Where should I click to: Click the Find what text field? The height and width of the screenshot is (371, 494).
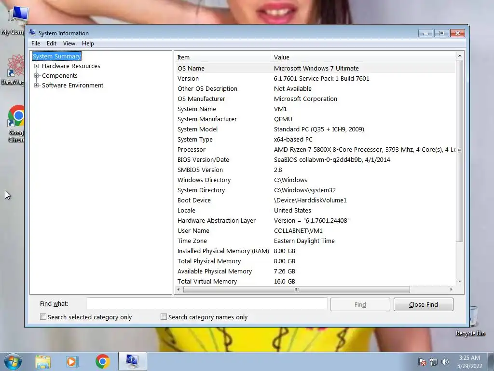click(207, 304)
